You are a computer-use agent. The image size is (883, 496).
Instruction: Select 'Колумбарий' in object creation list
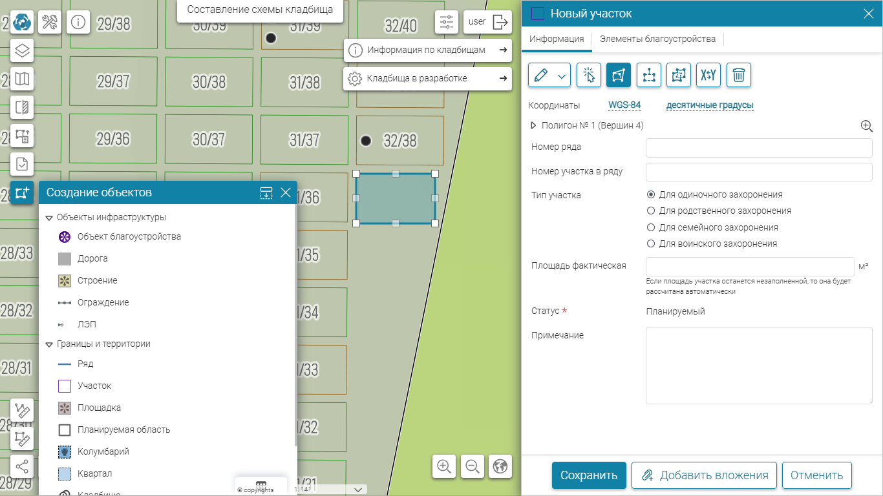pyautogui.click(x=103, y=451)
